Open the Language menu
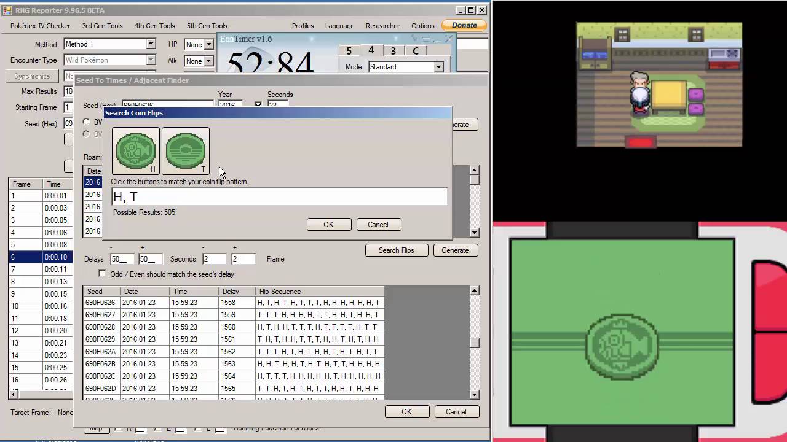Viewport: 787px width, 442px height. (339, 26)
